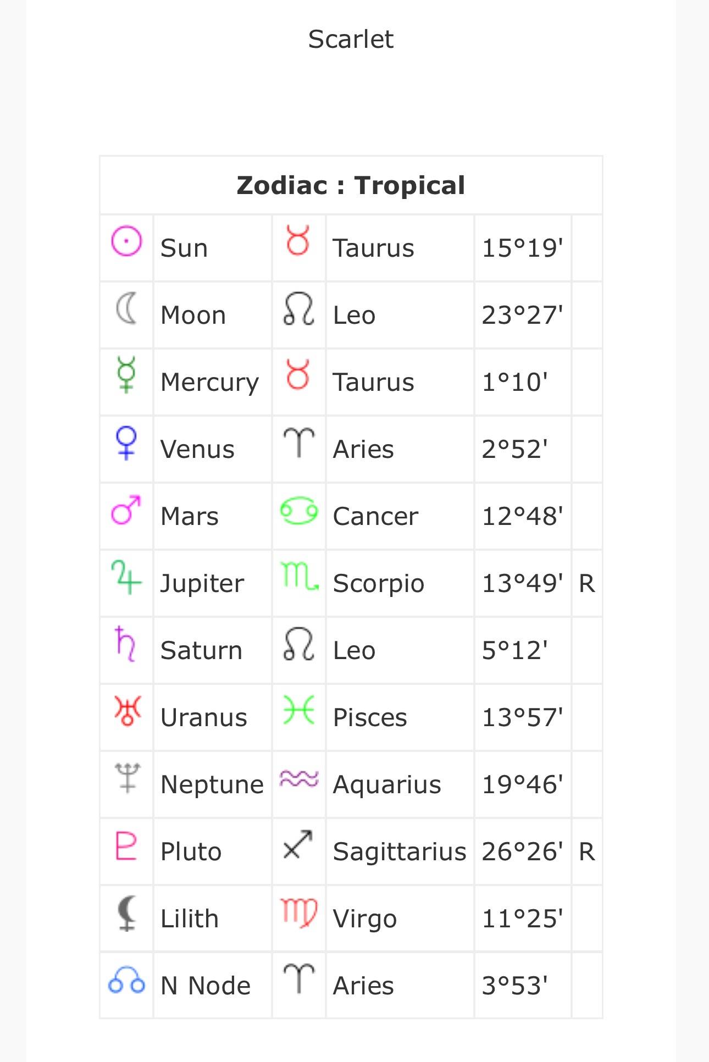Select the grey Moon crescent icon
The width and height of the screenshot is (709, 1062).
pos(126,308)
